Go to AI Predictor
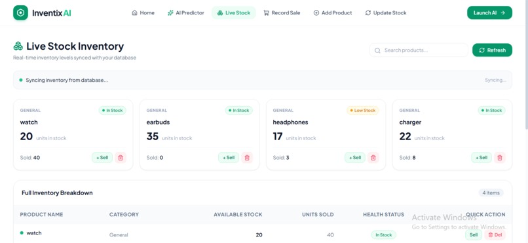The height and width of the screenshot is (243, 528). coord(186,13)
